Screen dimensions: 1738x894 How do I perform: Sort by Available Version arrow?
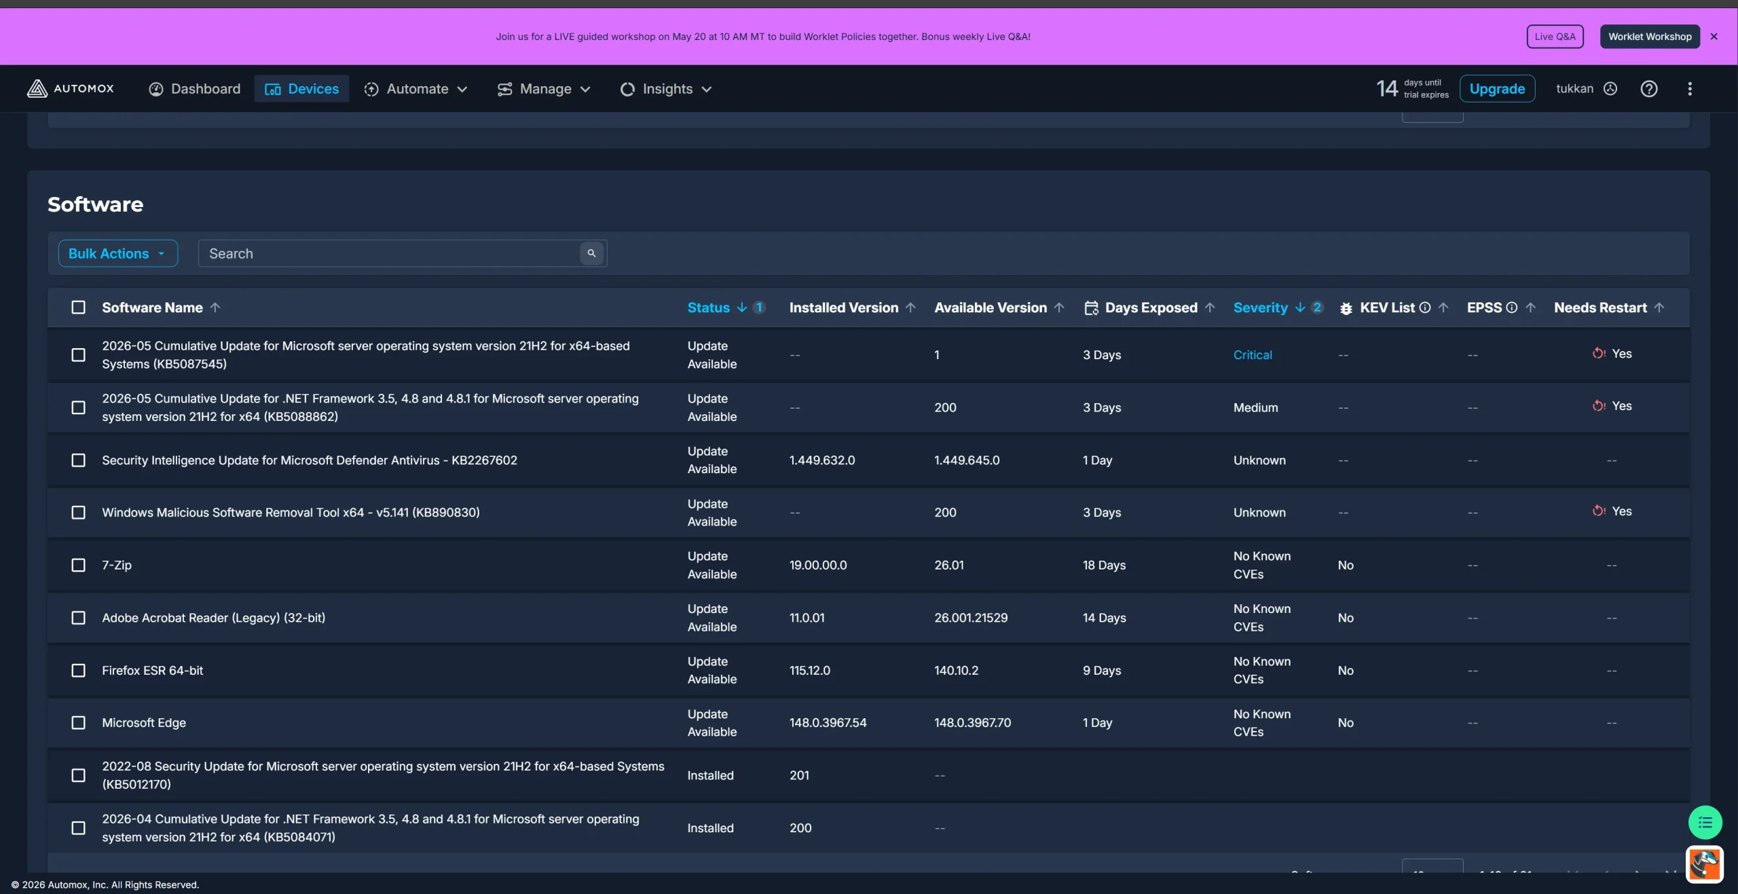tap(1059, 308)
